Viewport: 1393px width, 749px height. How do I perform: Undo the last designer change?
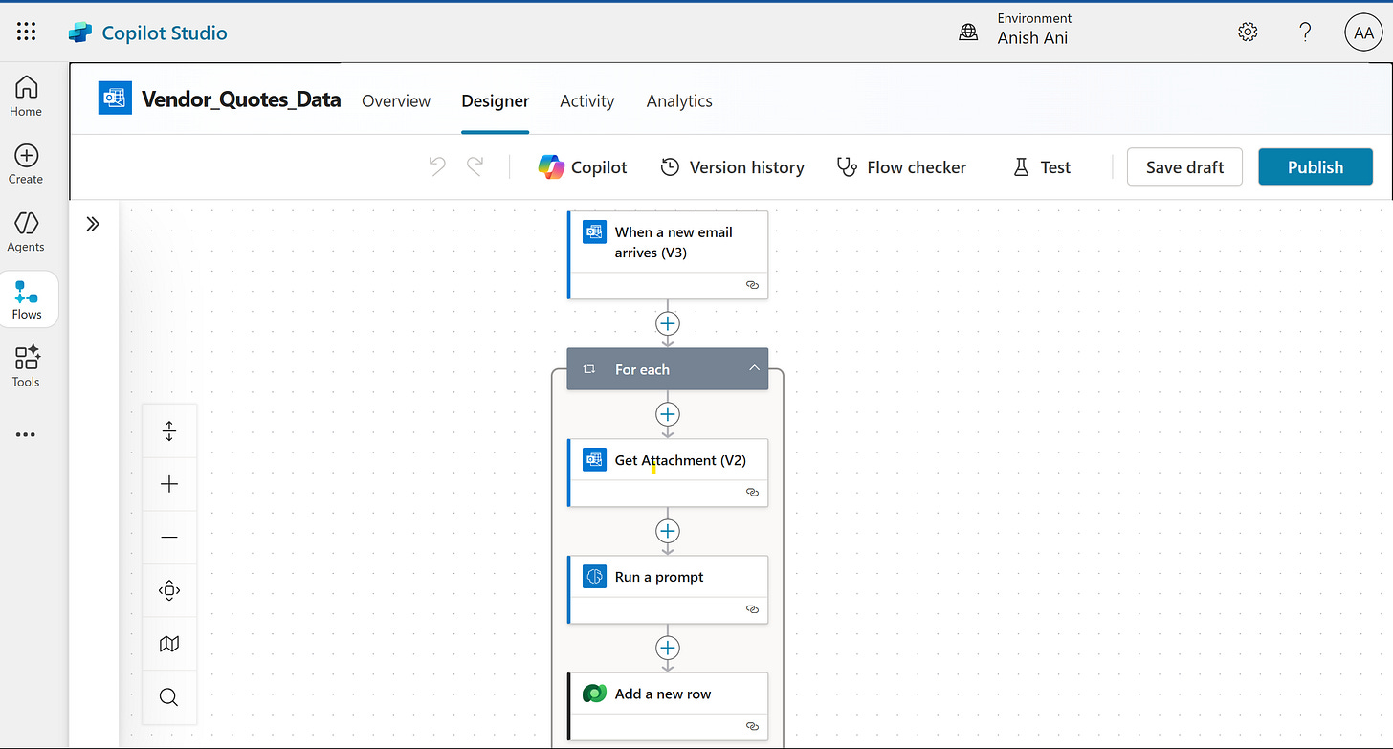pos(437,166)
